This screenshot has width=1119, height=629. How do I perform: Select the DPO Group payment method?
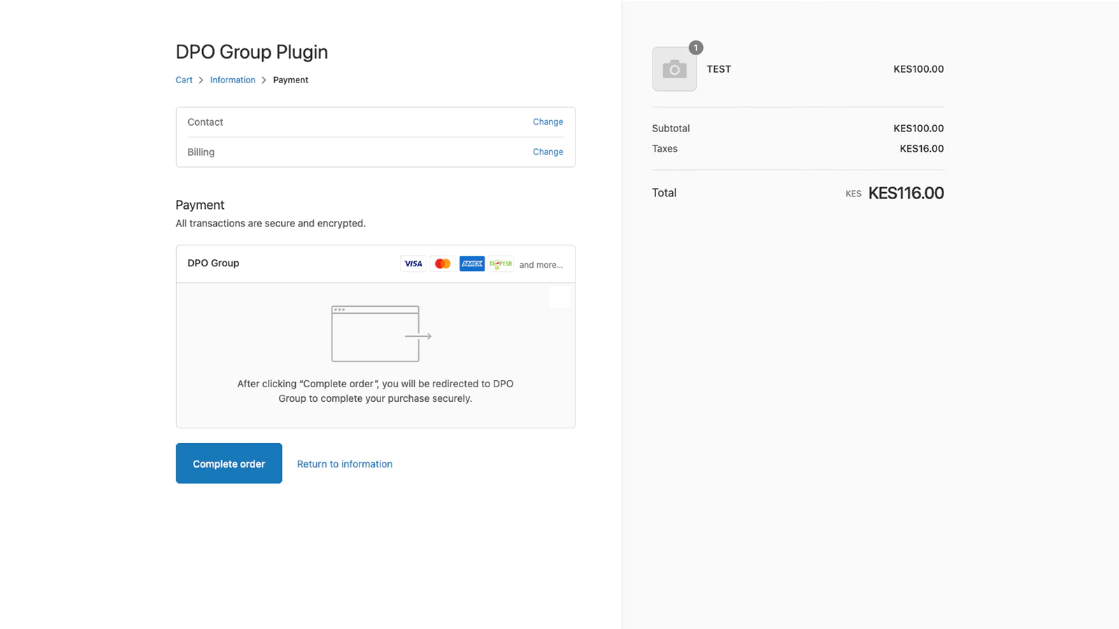pos(376,264)
